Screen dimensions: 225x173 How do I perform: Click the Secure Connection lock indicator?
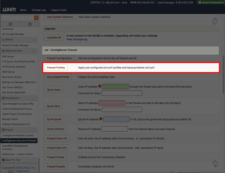point(211,2)
